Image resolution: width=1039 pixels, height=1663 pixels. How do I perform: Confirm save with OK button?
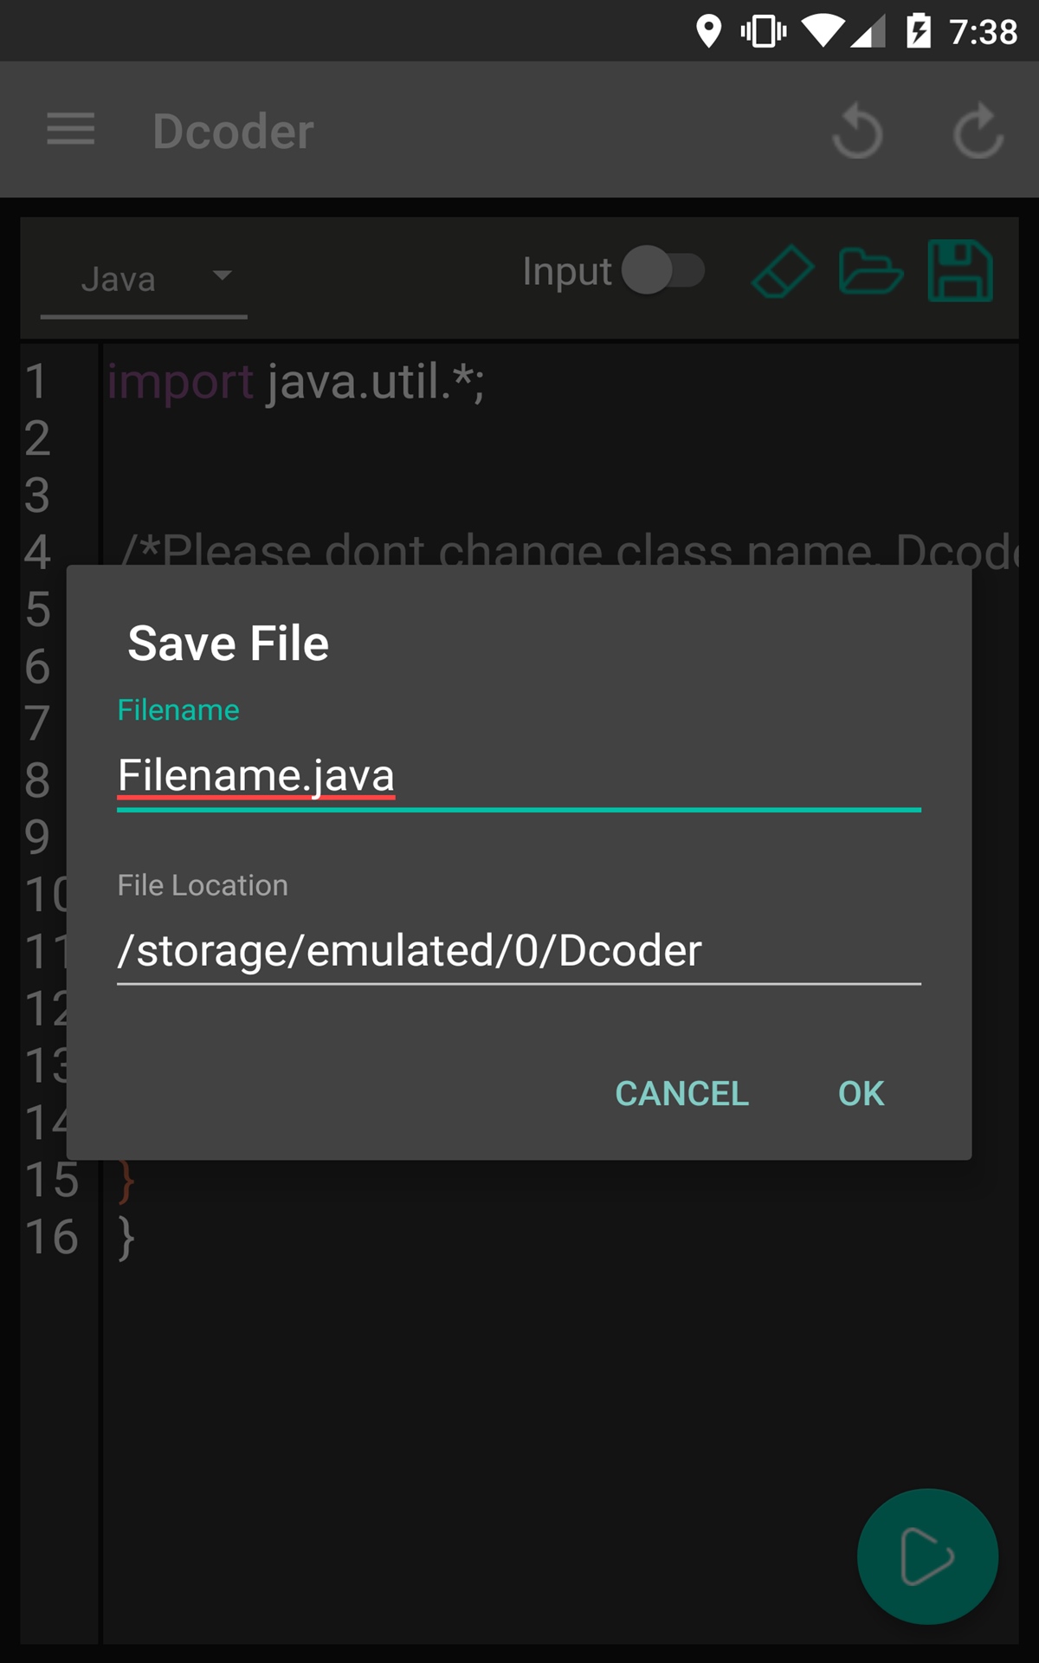(861, 1093)
